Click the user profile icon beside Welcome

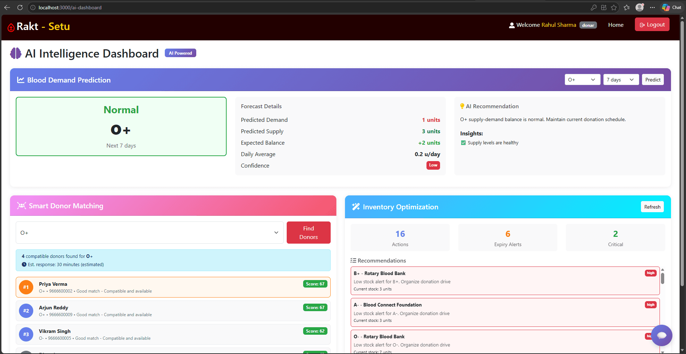pos(512,25)
